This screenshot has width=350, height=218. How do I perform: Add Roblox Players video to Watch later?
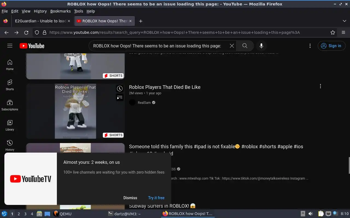click(x=120, y=89)
